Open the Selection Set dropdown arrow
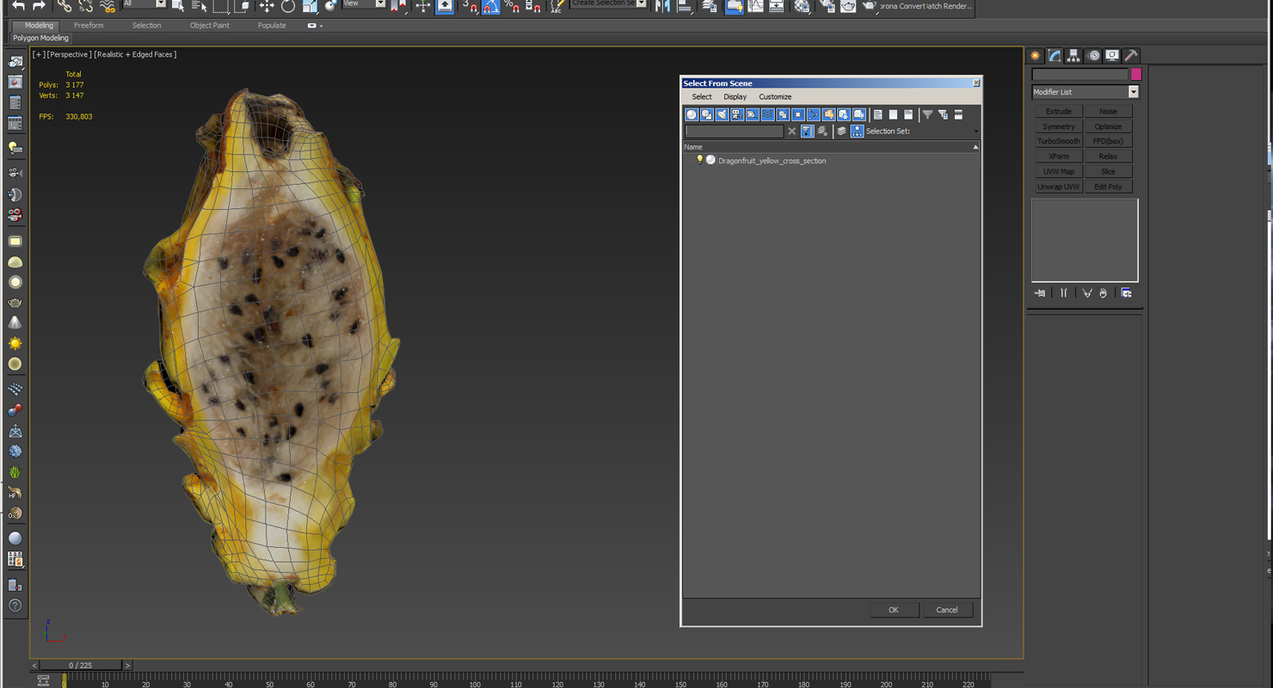Image resolution: width=1273 pixels, height=688 pixels. (x=976, y=132)
